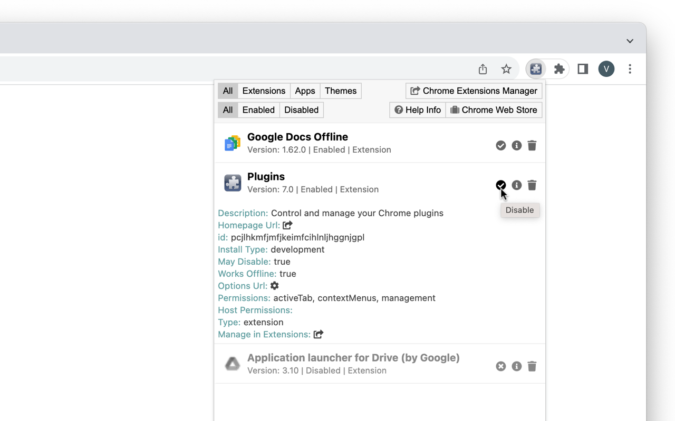Viewport: 675px width, 421px height.
Task: Enable Application launcher for Drive extension
Action: (x=501, y=366)
